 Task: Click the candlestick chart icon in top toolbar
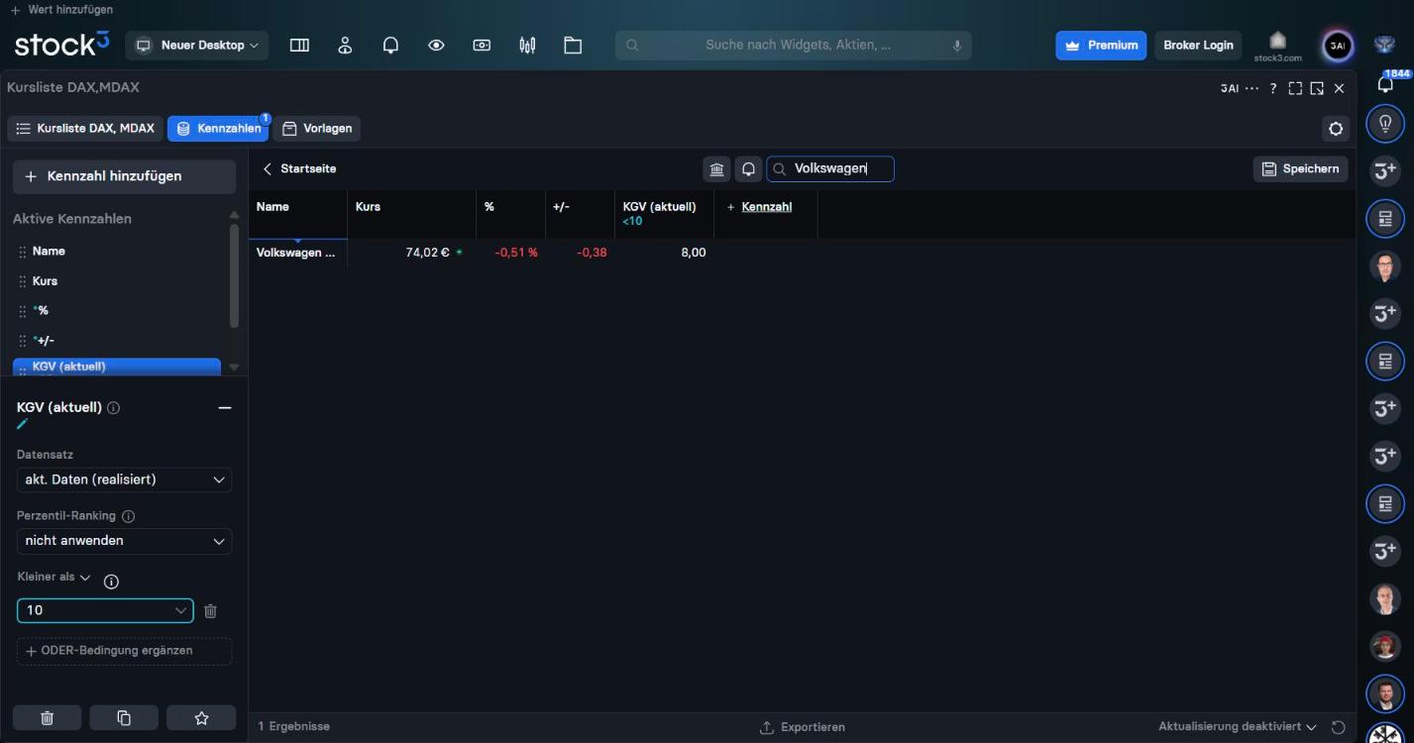coord(527,46)
